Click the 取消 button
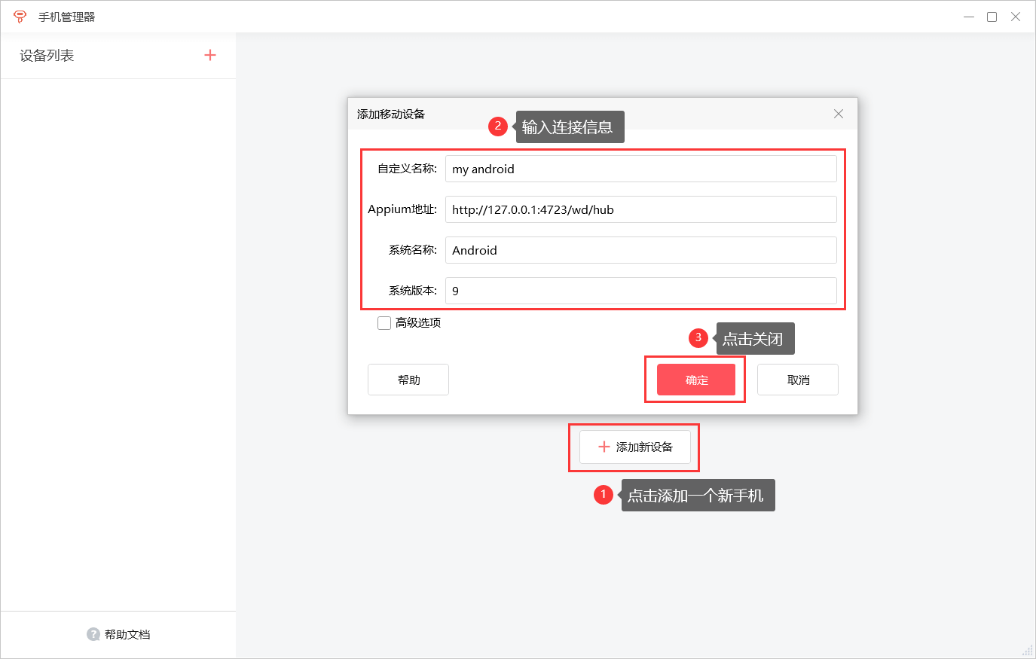 coord(798,380)
